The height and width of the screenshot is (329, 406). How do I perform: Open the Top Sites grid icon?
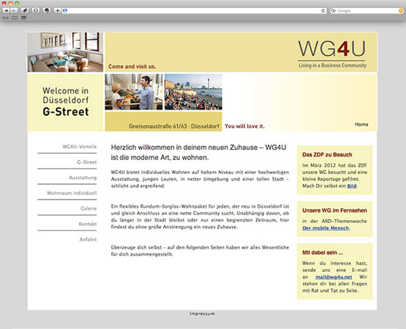pyautogui.click(x=24, y=18)
